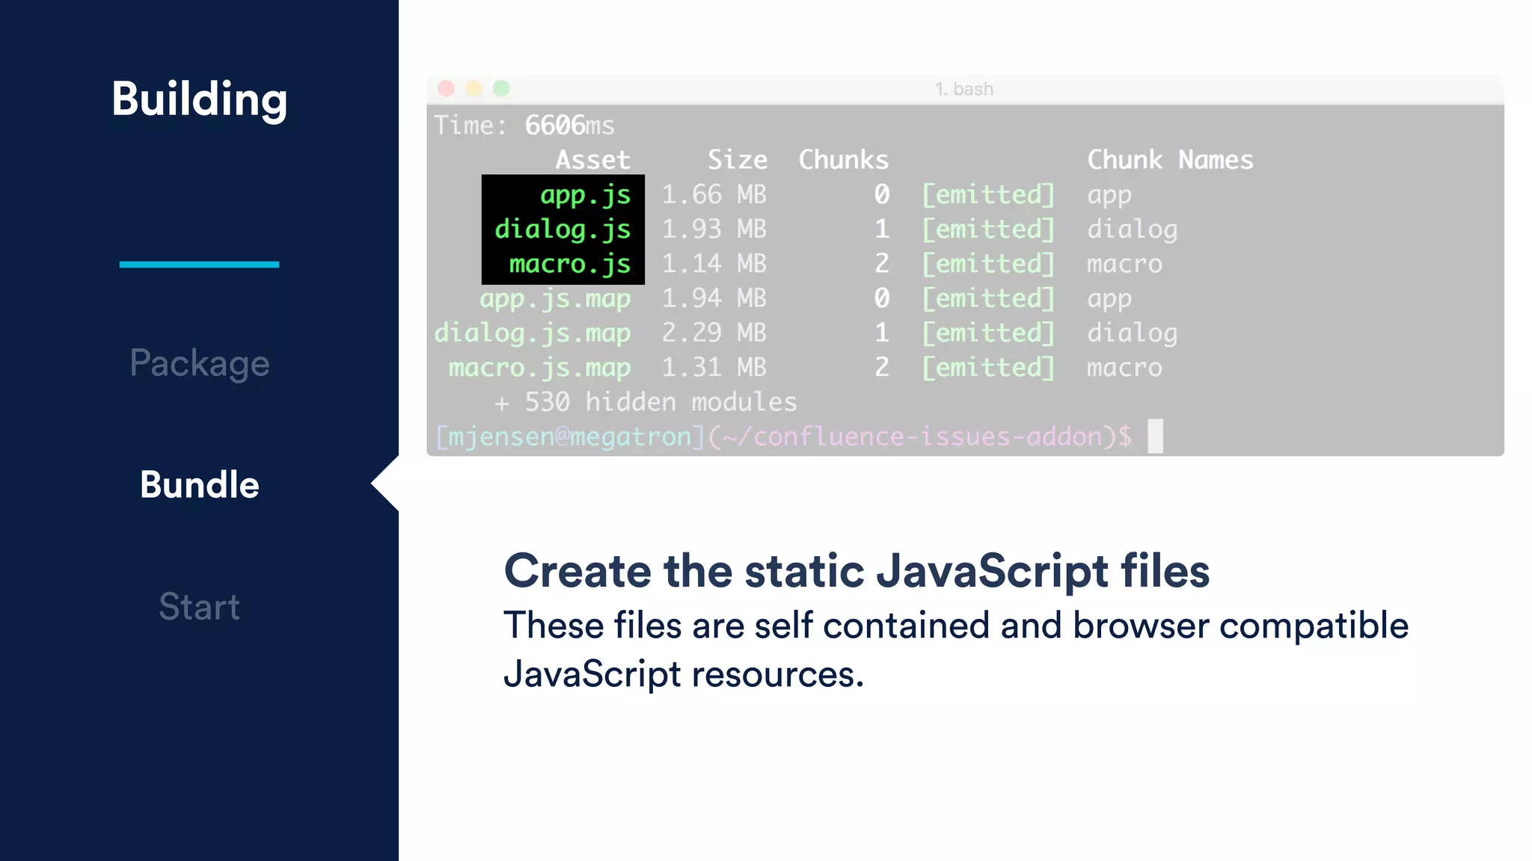Click the '1. bash' terminal title
This screenshot has height=861, width=1532.
[x=964, y=89]
